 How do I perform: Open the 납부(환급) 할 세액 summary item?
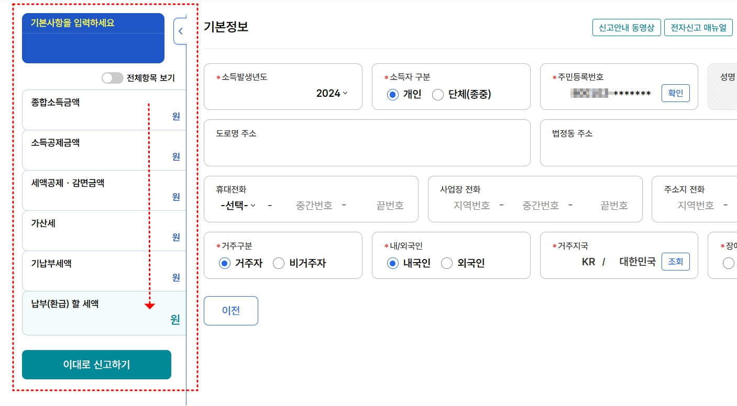[104, 313]
